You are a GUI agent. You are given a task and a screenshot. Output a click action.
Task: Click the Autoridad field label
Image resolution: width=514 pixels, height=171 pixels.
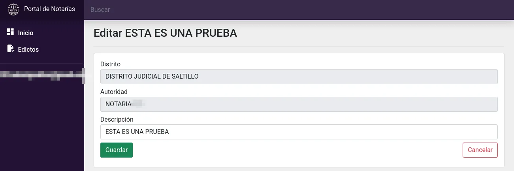pyautogui.click(x=114, y=92)
